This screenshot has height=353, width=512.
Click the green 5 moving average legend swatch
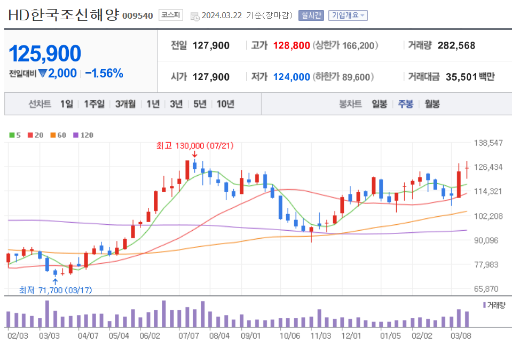[x=12, y=135]
